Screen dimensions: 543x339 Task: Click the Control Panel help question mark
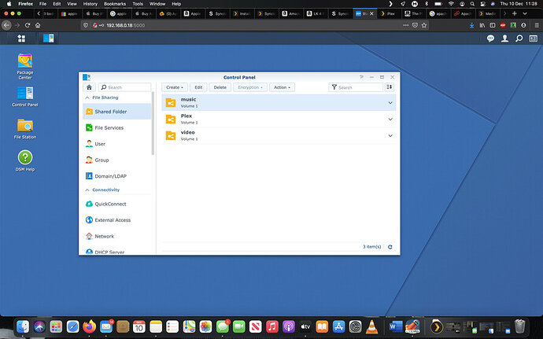click(361, 77)
